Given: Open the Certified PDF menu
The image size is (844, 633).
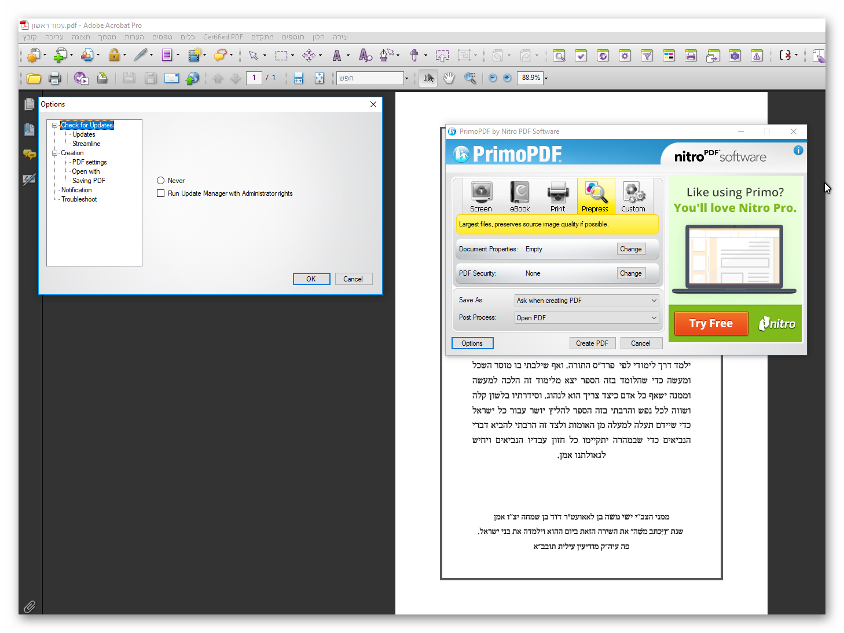Looking at the screenshot, I should click(223, 37).
